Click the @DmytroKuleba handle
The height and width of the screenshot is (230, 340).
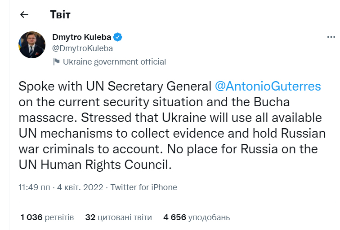[x=82, y=48]
